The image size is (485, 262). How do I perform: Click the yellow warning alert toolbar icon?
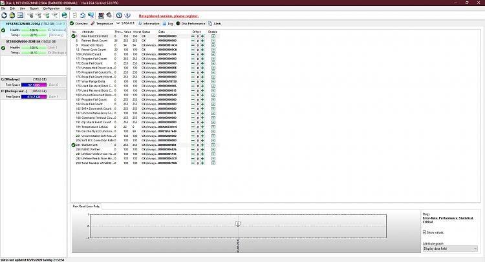point(12,15)
